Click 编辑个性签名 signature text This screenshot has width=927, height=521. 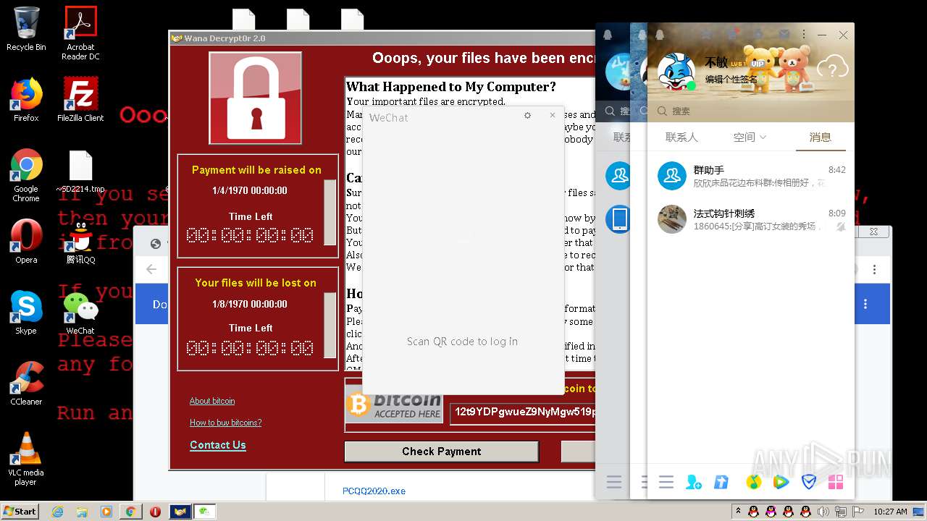(731, 80)
